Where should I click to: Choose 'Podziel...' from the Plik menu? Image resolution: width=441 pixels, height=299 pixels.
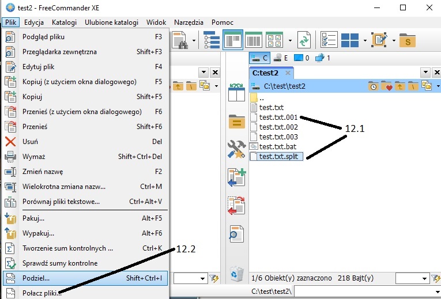[x=85, y=278]
